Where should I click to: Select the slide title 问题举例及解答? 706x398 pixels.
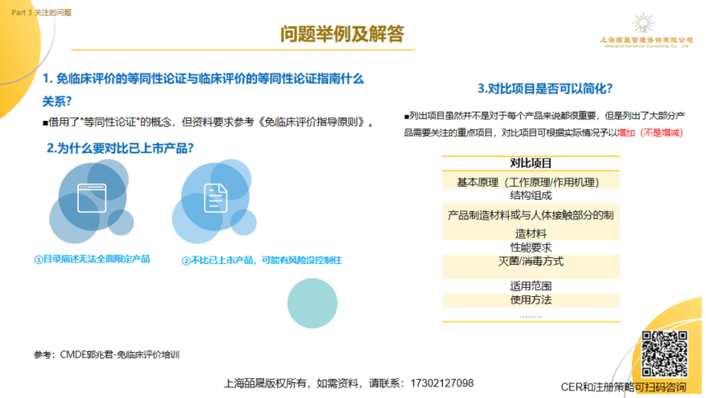coord(342,34)
